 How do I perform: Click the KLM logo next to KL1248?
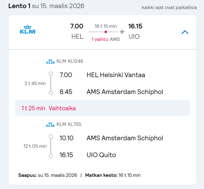click(x=50, y=61)
